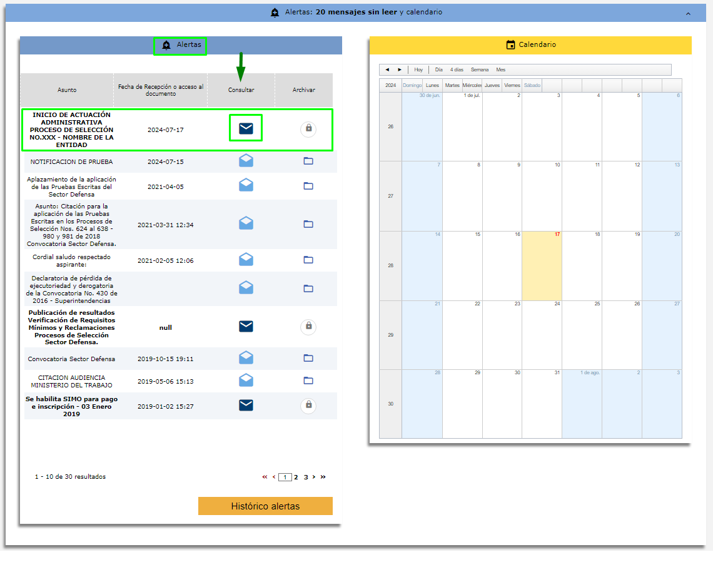Click folder icon for Aplazamiento Pruebas Escritas row
Image resolution: width=713 pixels, height=562 pixels.
pyautogui.click(x=308, y=186)
